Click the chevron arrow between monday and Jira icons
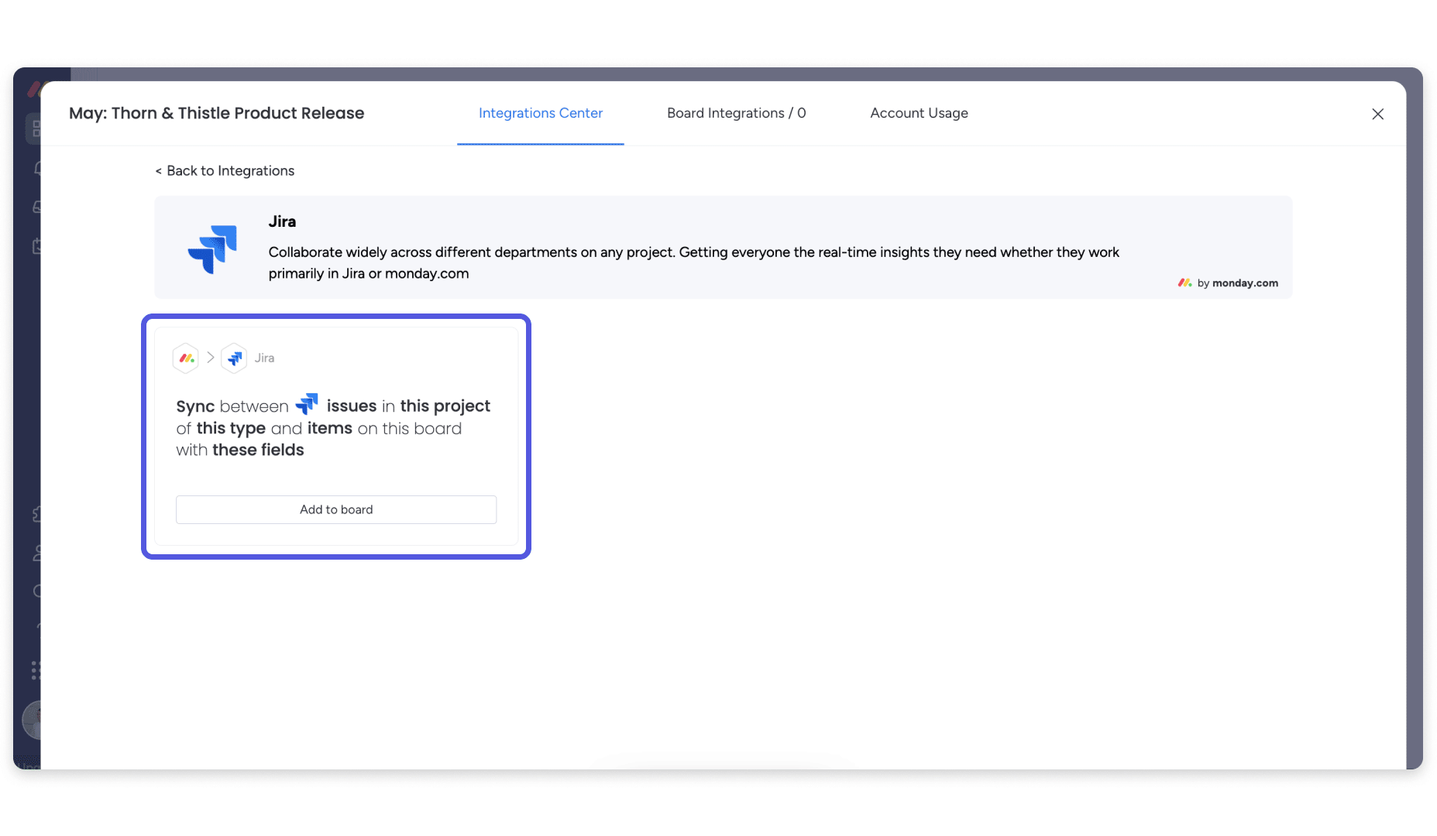Image resolution: width=1437 pixels, height=836 pixels. 210,358
